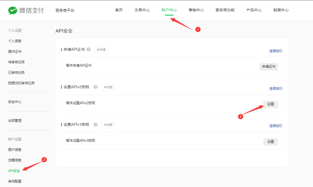Open the 营销中心 menu
This screenshot has width=313, height=187.
pyautogui.click(x=196, y=10)
